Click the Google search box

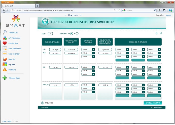pos(139,10)
